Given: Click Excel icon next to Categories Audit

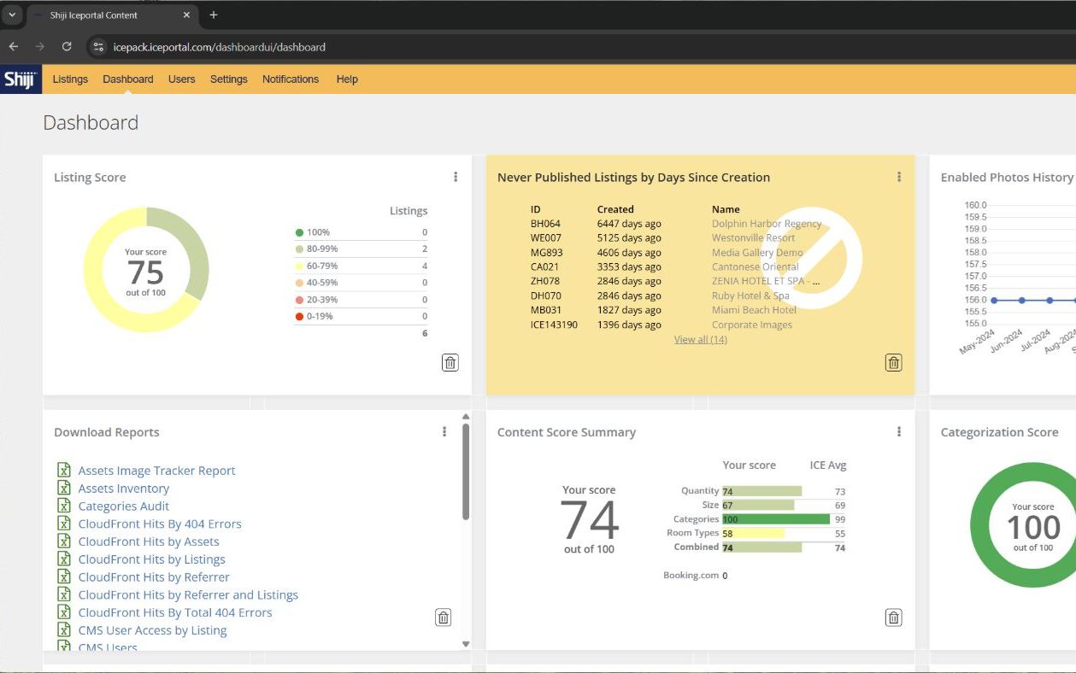Looking at the screenshot, I should pyautogui.click(x=64, y=506).
